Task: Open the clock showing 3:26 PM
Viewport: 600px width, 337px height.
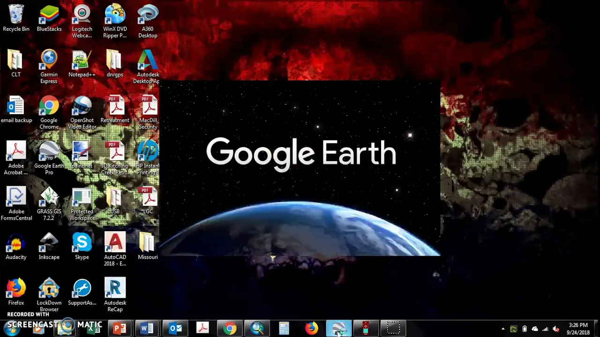Action: pyautogui.click(x=578, y=329)
